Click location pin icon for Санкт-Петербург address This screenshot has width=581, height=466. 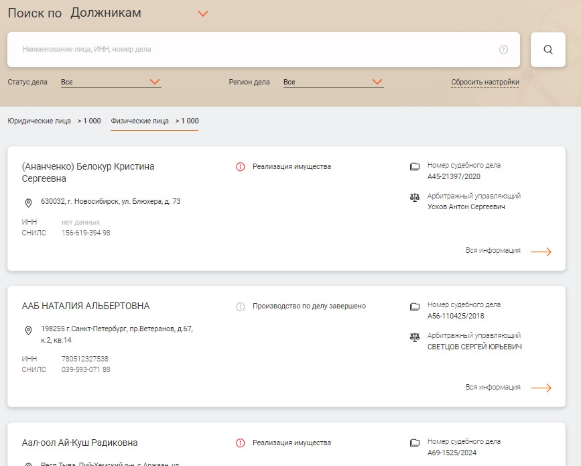pos(28,331)
